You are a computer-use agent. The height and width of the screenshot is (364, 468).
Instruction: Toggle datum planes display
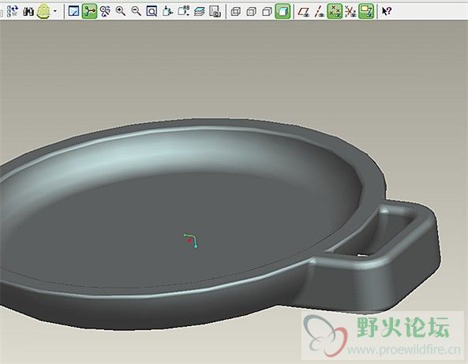tap(304, 12)
